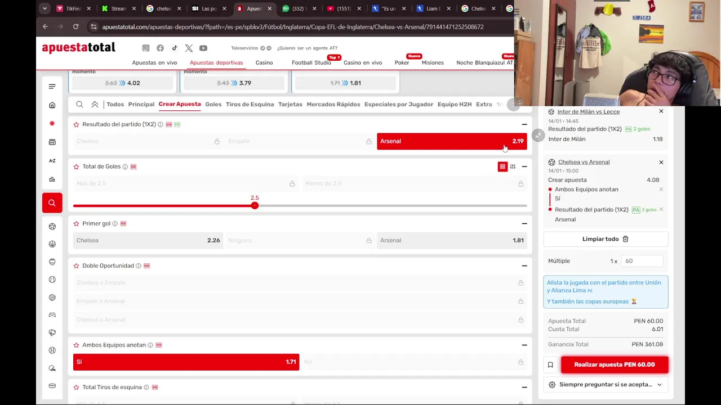Favorite the Doble Oportunidad market star

pos(76,265)
